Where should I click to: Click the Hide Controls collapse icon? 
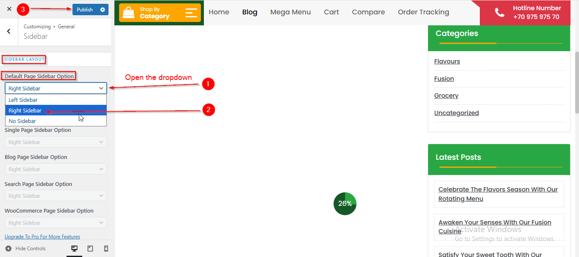[8, 249]
